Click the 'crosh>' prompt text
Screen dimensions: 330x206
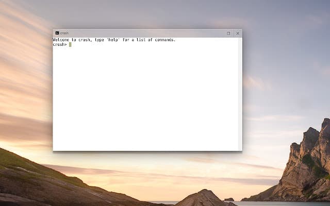click(60, 45)
